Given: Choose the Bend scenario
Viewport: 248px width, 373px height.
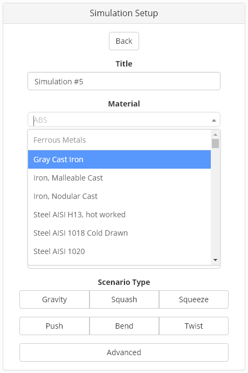Looking at the screenshot, I should pyautogui.click(x=124, y=326).
